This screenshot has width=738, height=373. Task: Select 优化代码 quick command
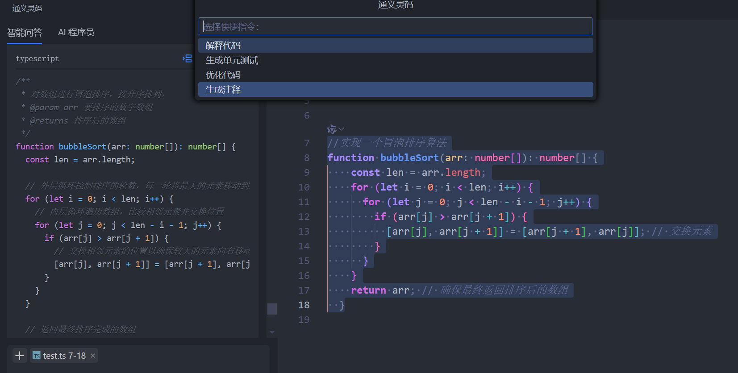tap(396, 75)
